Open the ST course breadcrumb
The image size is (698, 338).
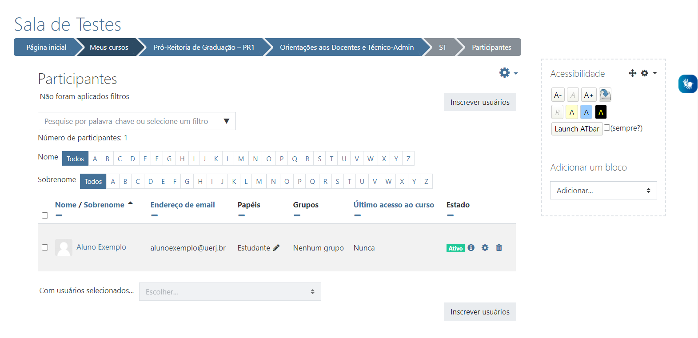click(443, 47)
